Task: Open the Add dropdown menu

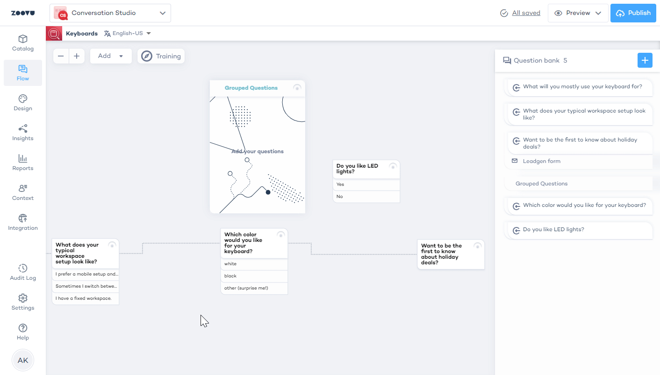Action: click(111, 56)
